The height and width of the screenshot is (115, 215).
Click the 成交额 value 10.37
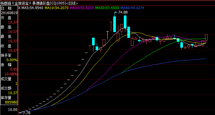[x=13, y=93]
